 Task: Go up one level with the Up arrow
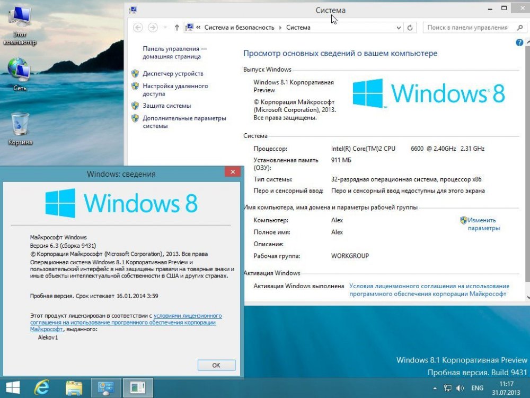pos(177,28)
